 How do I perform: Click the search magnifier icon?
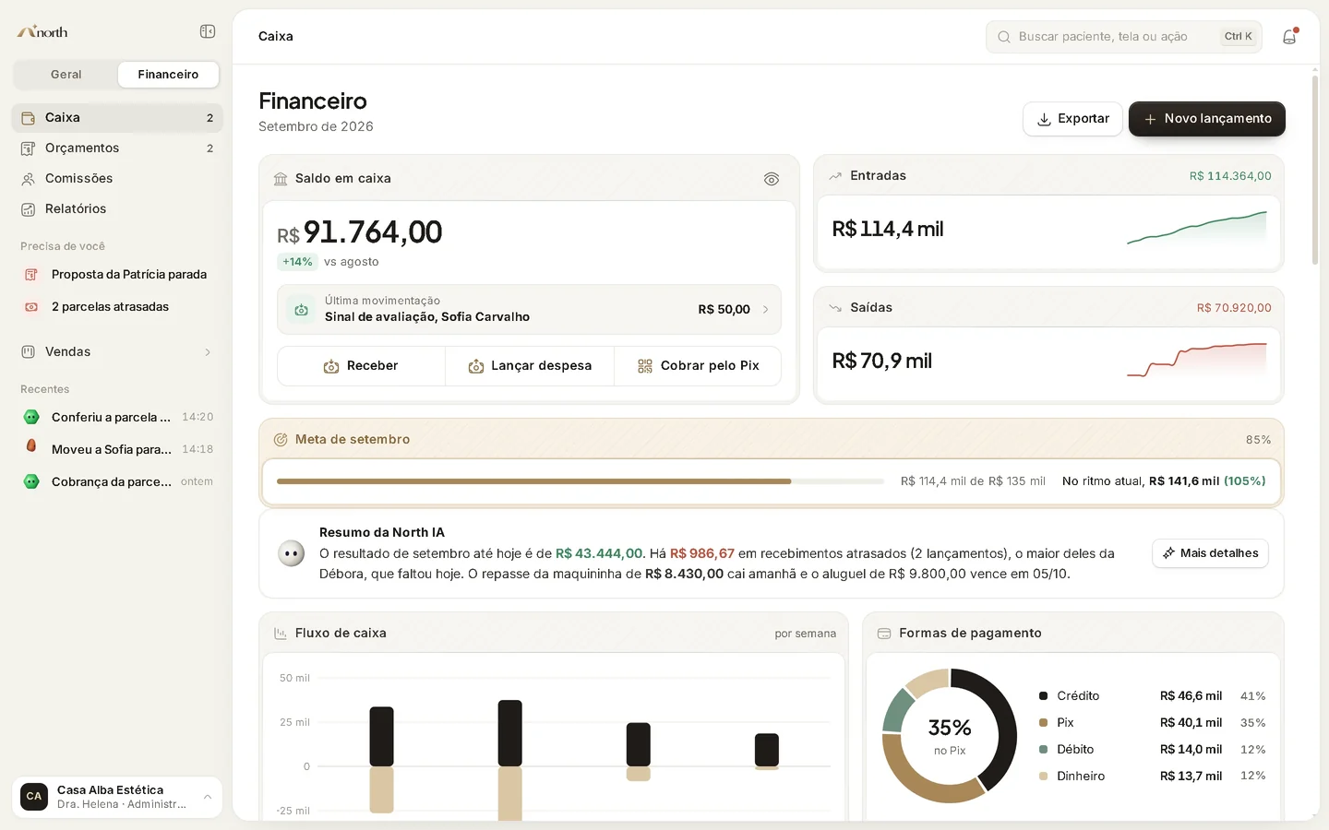click(1004, 37)
